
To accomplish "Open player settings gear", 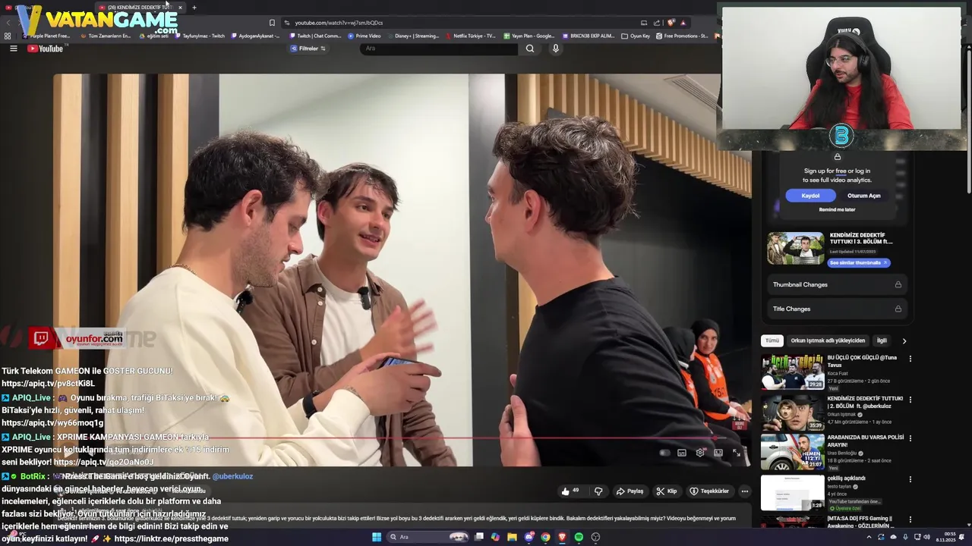I will (x=700, y=453).
